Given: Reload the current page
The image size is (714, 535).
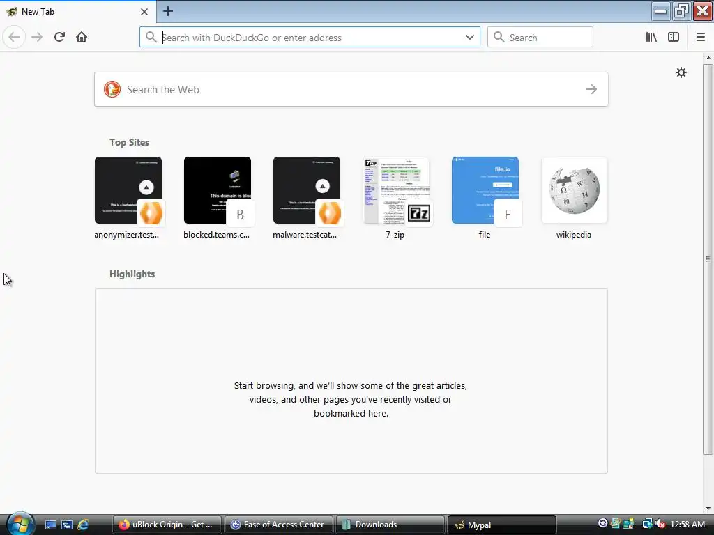Looking at the screenshot, I should [x=59, y=38].
